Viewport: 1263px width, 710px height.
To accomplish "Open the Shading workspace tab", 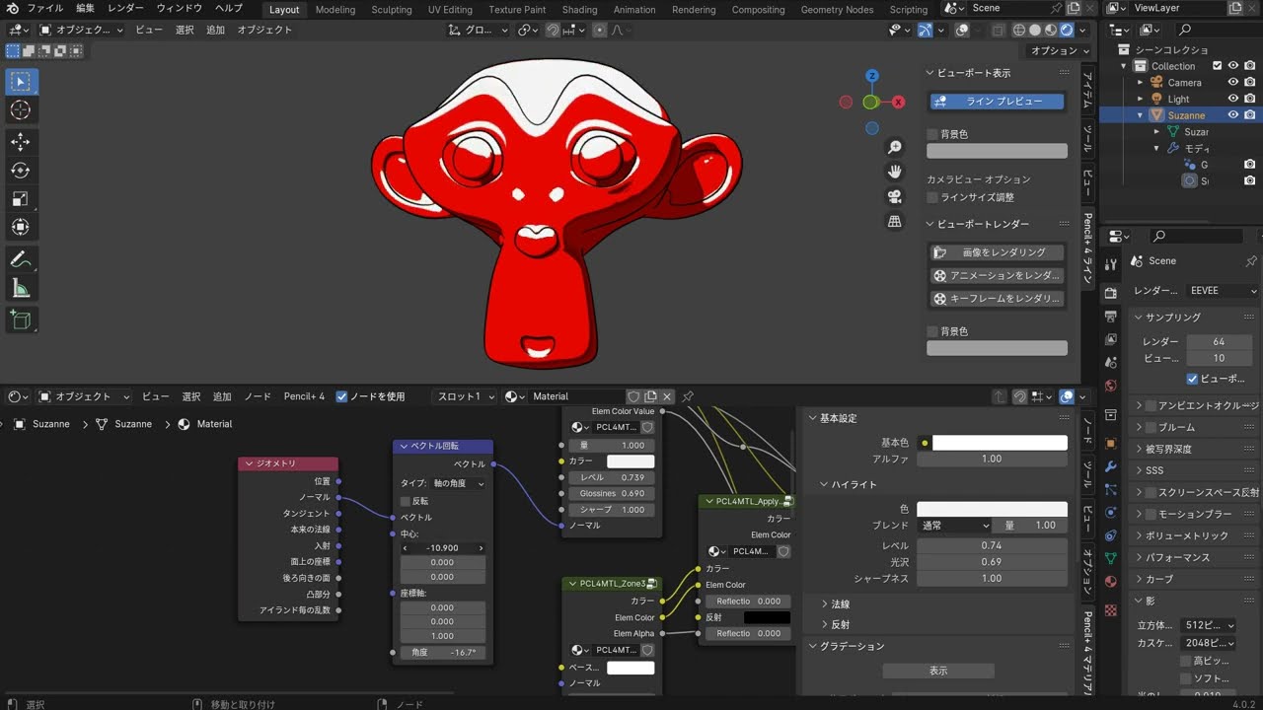I will [579, 10].
